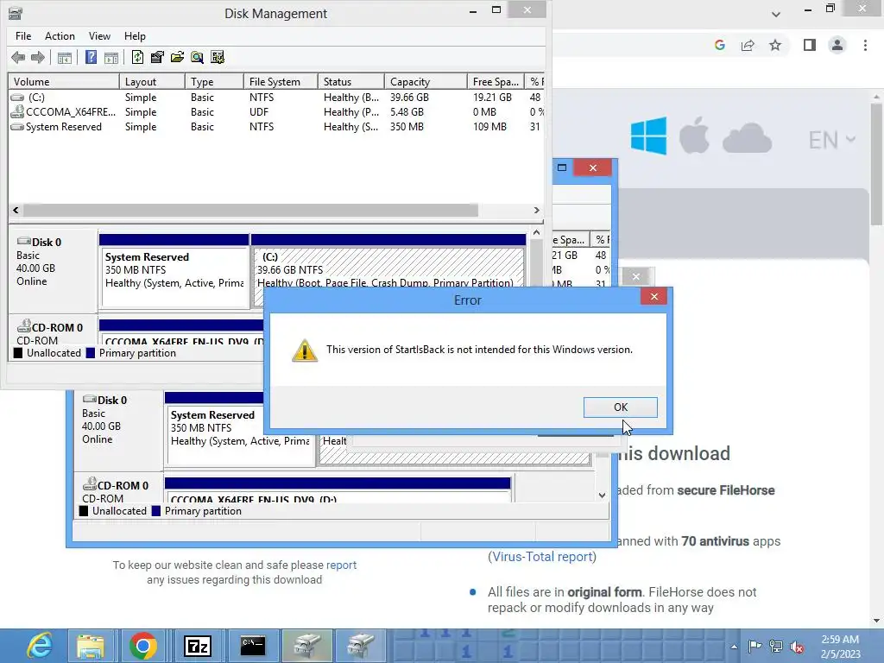Open File Explorer from the taskbar
Viewport: 884px width, 663px height.
(90, 646)
